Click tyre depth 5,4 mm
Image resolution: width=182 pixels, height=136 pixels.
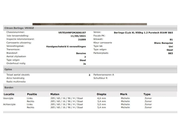click(x=101, y=107)
